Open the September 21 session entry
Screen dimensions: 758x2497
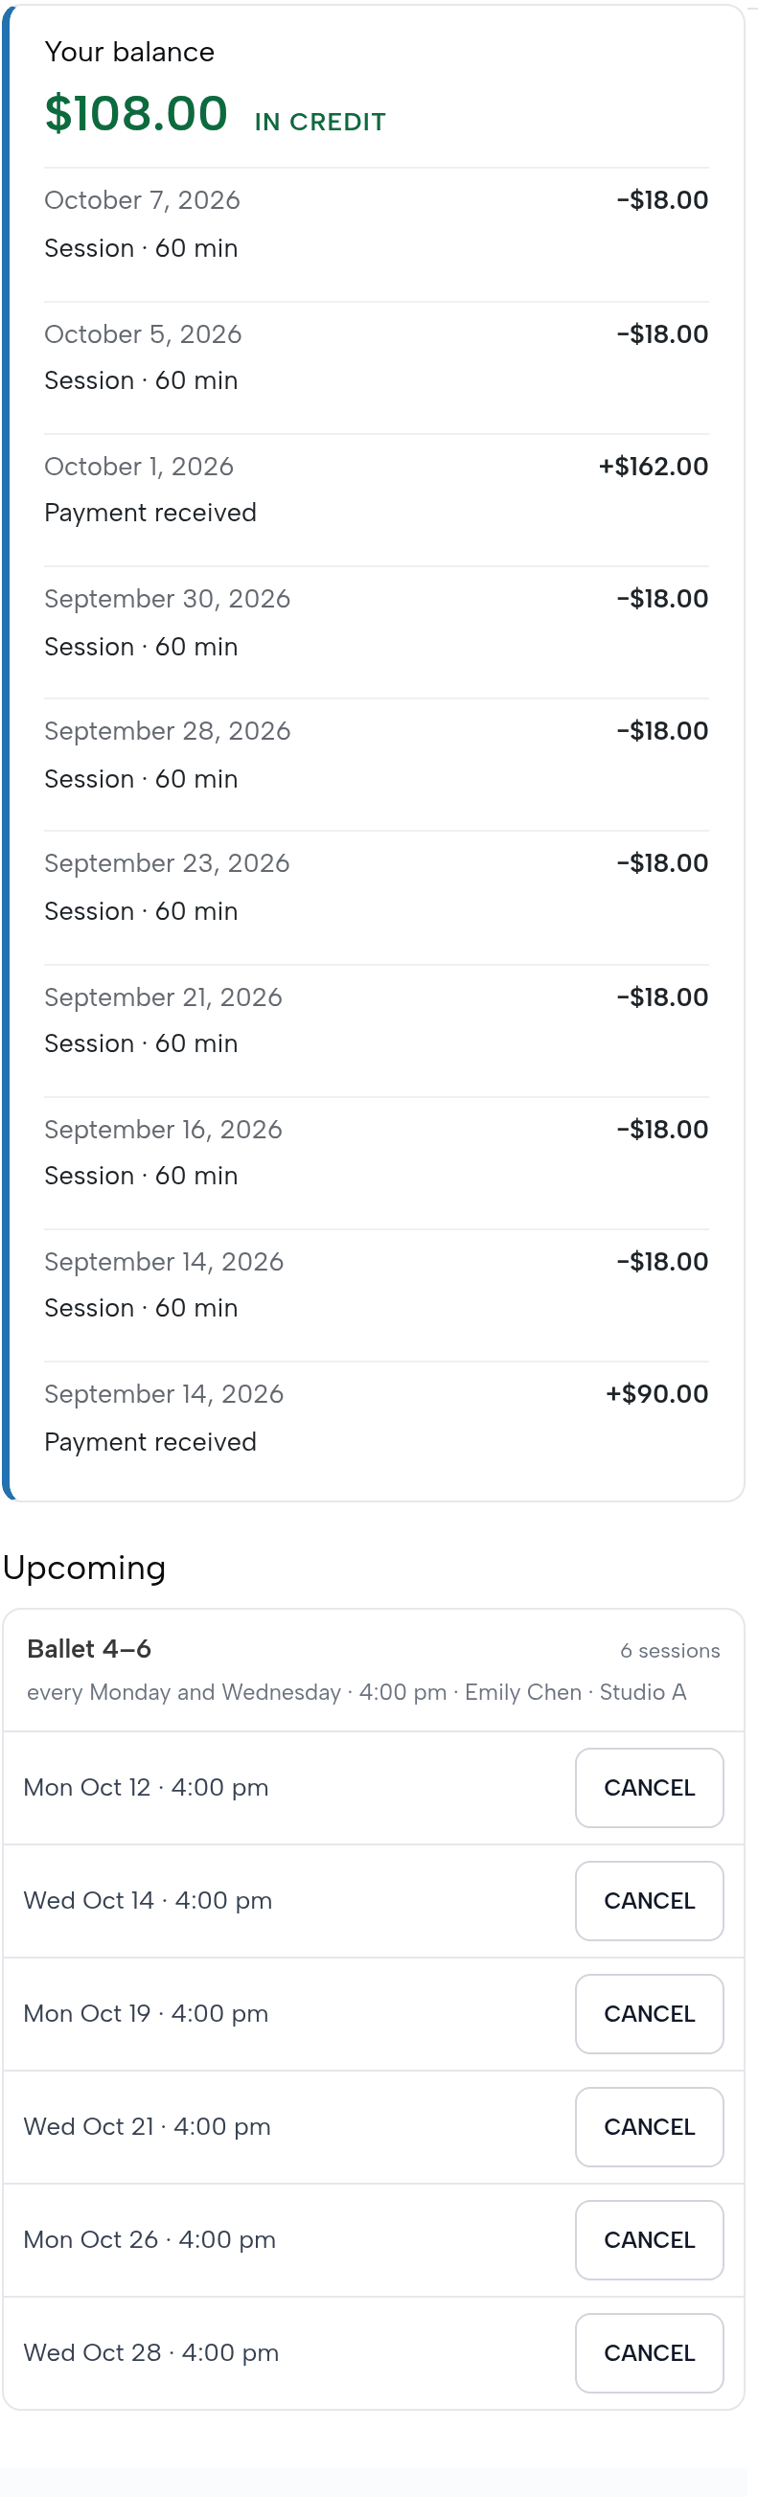[376, 1030]
